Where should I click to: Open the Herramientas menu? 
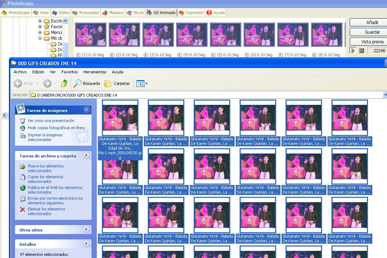(x=95, y=72)
